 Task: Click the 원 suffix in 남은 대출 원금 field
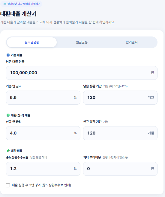pyautogui.click(x=152, y=73)
